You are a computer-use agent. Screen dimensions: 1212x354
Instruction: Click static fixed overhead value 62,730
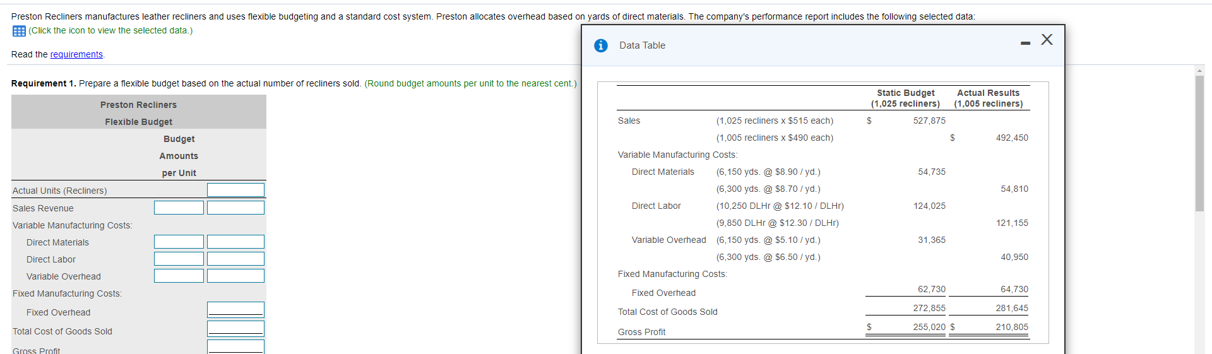coord(932,289)
